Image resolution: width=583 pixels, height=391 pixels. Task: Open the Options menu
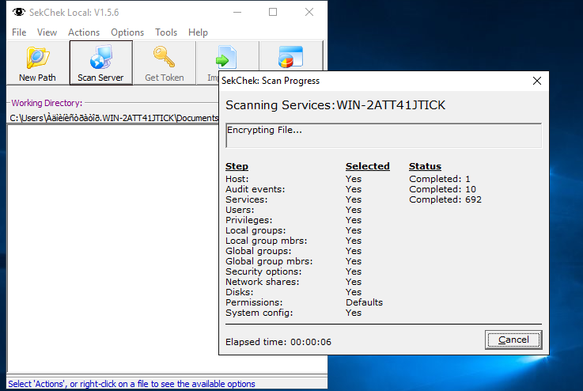point(127,32)
